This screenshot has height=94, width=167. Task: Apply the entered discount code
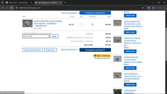pyautogui.click(x=54, y=36)
